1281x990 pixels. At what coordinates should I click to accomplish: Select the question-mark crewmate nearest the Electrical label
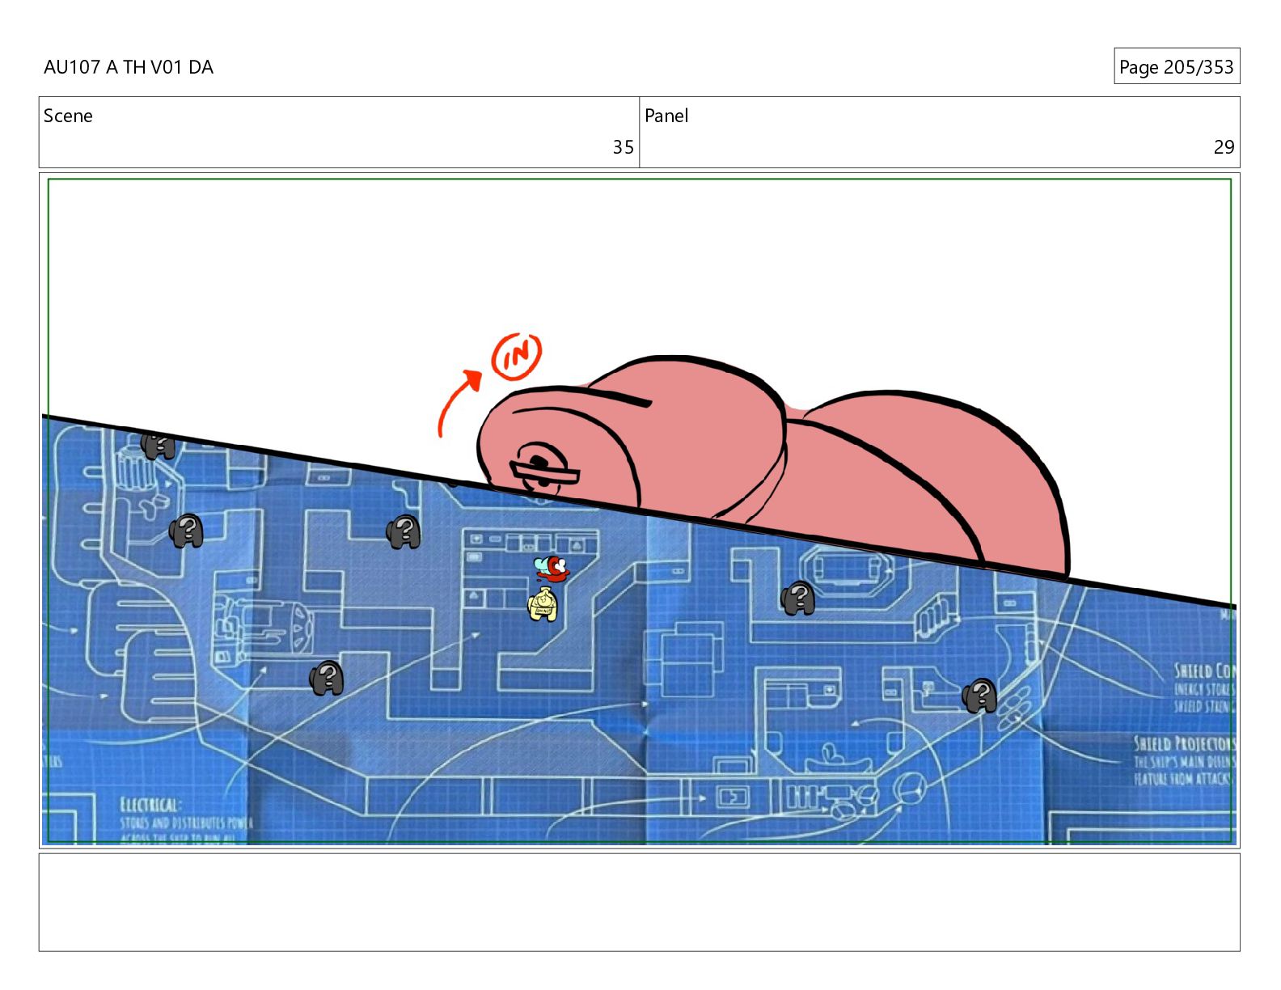327,678
